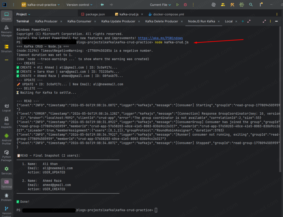Select Kafka Update Producer tab
This screenshot has width=283, height=217.
118,21
